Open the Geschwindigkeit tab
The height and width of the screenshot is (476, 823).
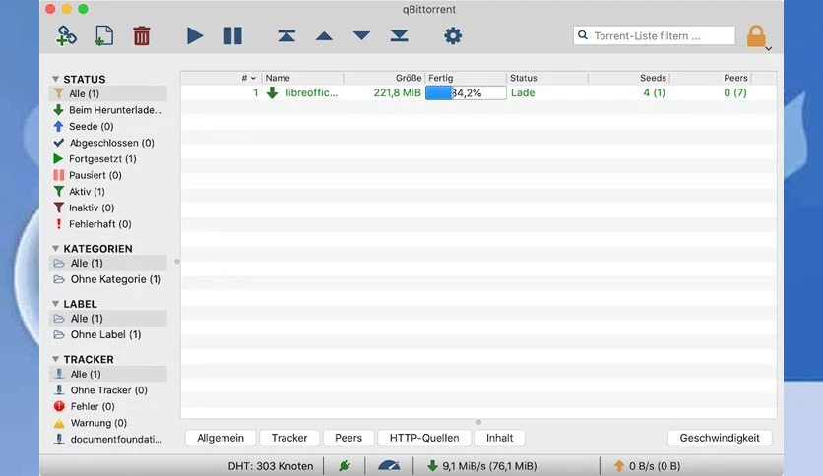pyautogui.click(x=720, y=438)
